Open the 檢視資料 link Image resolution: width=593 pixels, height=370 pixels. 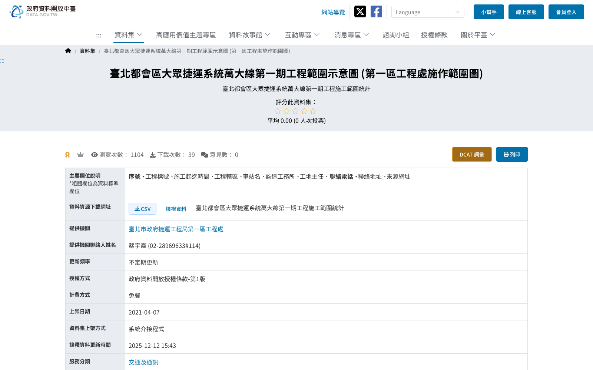pos(176,209)
